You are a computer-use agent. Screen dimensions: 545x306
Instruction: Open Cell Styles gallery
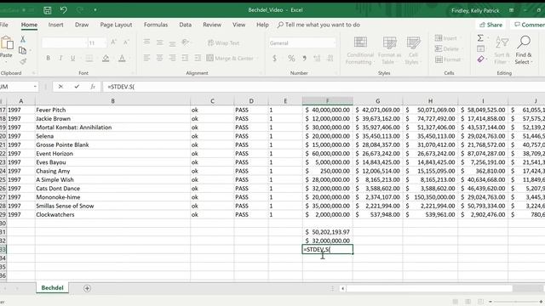pos(413,50)
